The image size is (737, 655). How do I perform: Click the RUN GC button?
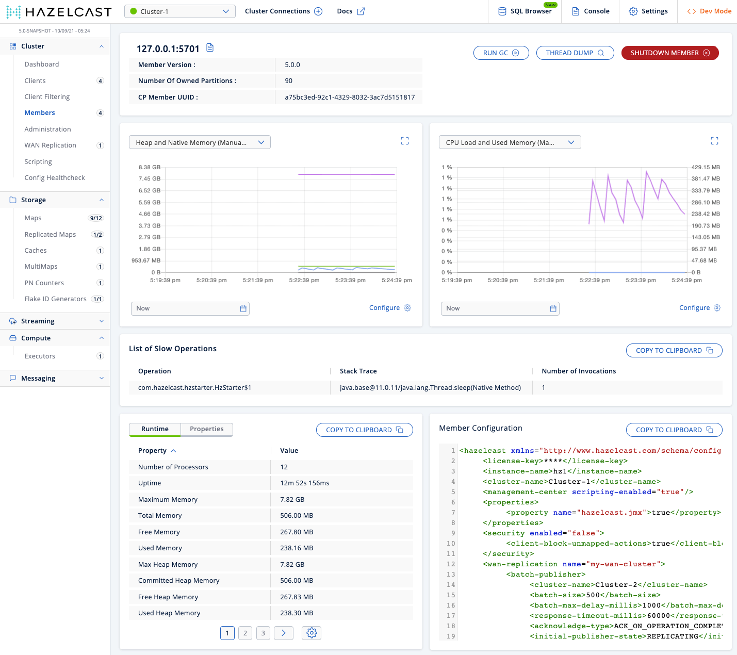(x=501, y=53)
